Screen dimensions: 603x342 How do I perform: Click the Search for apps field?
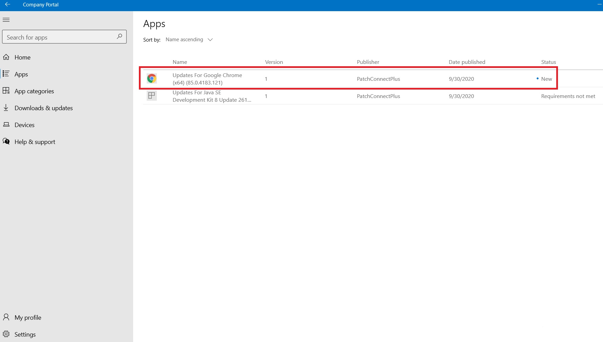pyautogui.click(x=59, y=37)
